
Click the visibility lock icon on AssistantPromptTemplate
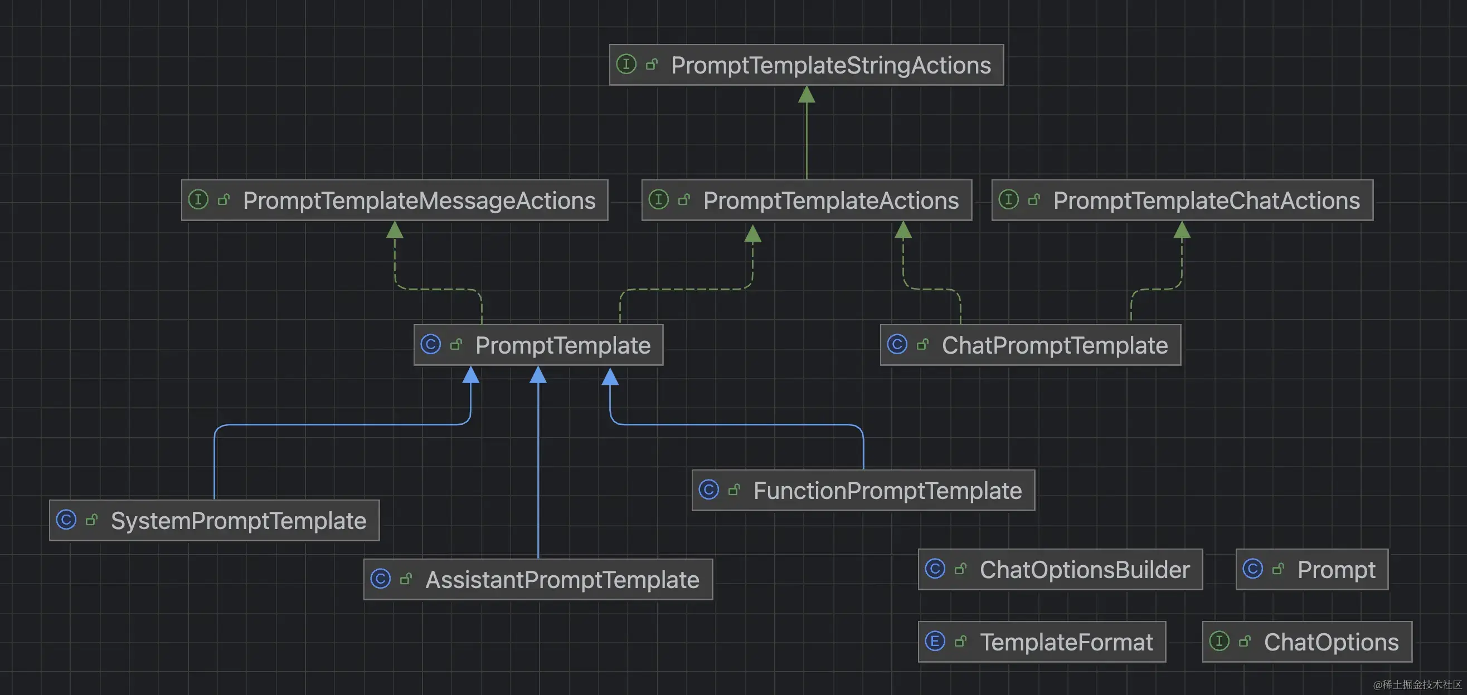click(x=406, y=579)
